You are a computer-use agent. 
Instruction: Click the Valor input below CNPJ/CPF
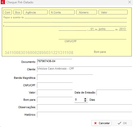point(55,92)
